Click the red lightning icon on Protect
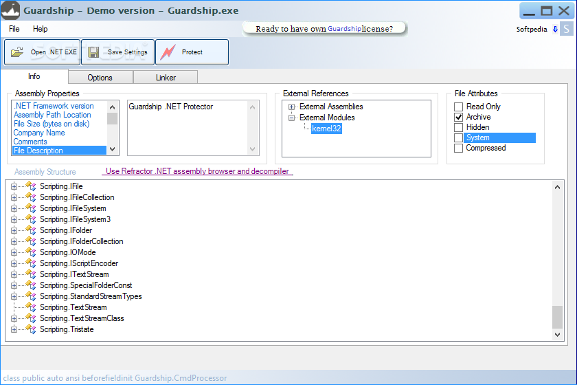Image resolution: width=577 pixels, height=385 pixels. [x=168, y=52]
